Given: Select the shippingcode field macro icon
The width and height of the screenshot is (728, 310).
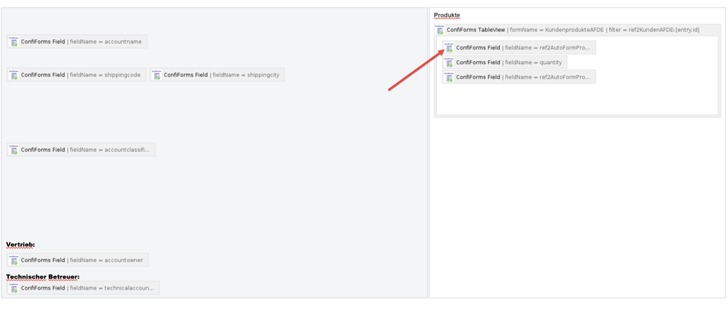Looking at the screenshot, I should (x=13, y=74).
